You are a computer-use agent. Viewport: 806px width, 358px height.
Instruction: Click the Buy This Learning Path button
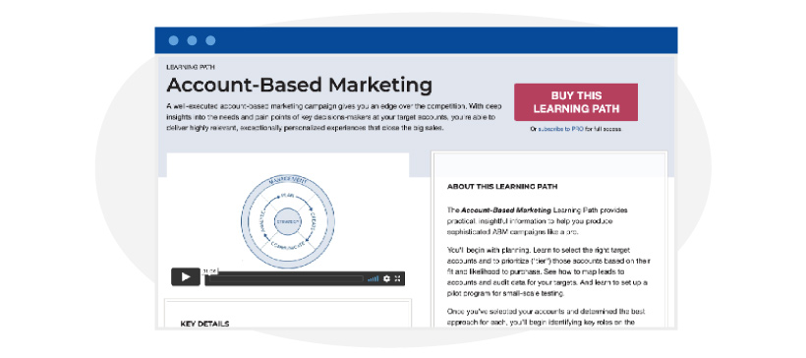(576, 102)
